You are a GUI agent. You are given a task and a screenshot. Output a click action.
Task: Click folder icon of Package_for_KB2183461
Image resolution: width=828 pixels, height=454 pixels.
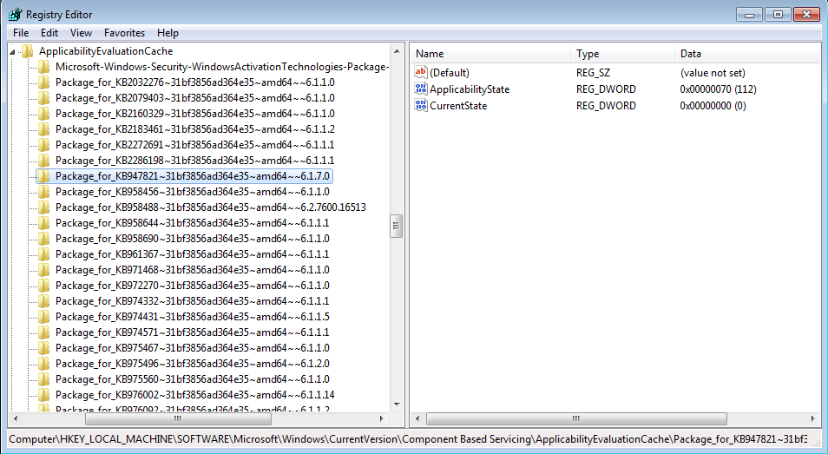click(x=44, y=129)
